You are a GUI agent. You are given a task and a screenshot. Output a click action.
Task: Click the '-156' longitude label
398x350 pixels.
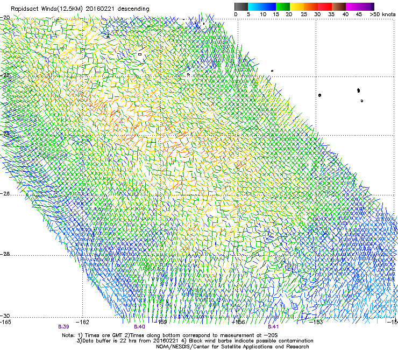[x=239, y=322]
